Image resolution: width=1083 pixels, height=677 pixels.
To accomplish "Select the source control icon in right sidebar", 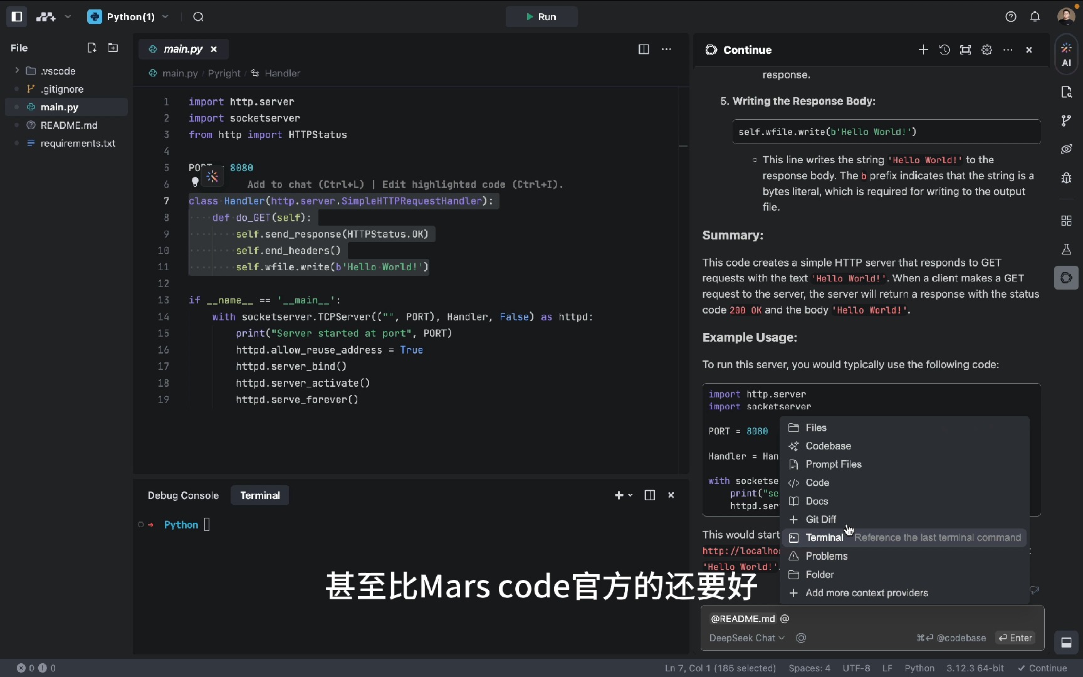I will coord(1066,120).
